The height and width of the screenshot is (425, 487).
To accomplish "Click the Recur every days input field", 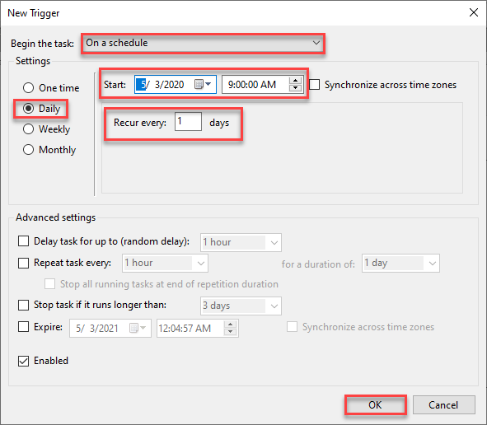I will [x=188, y=121].
